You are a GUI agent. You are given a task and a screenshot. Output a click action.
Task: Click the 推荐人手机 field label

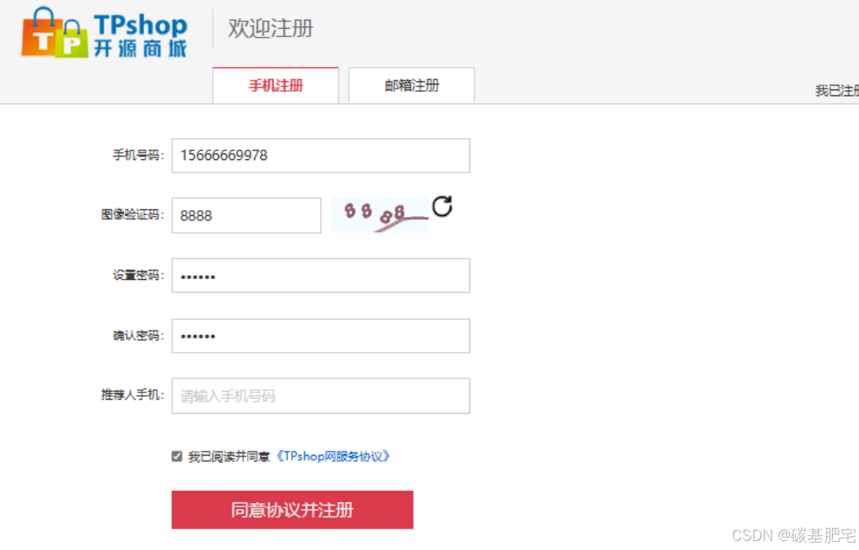[x=133, y=394]
